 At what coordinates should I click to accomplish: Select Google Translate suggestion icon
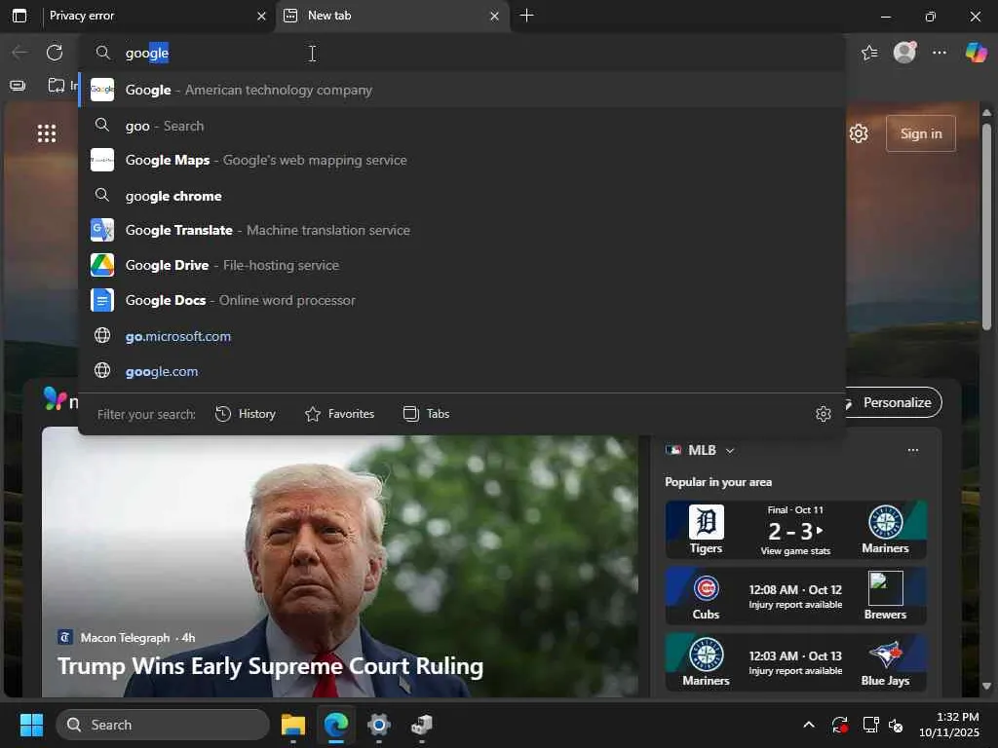pyautogui.click(x=101, y=230)
